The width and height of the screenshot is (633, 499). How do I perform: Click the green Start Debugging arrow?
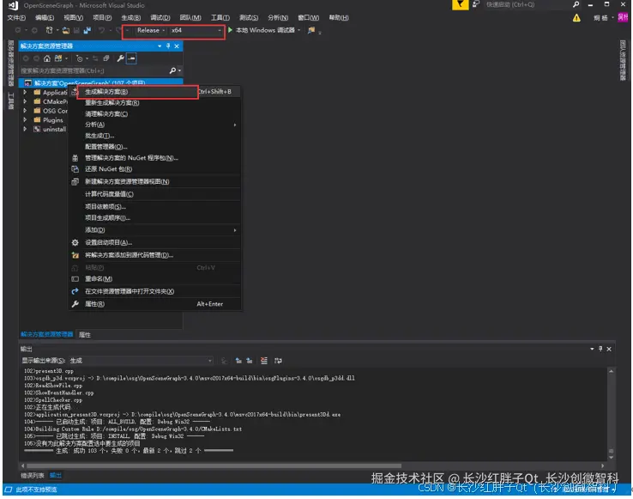tap(230, 30)
